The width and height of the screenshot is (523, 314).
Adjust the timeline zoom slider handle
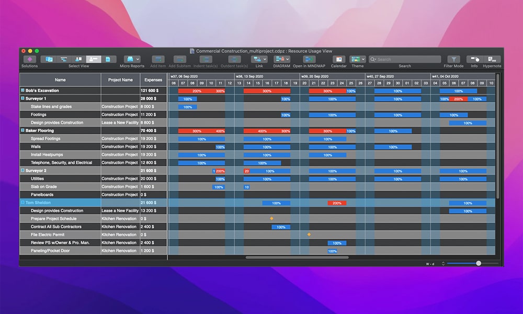click(x=479, y=263)
